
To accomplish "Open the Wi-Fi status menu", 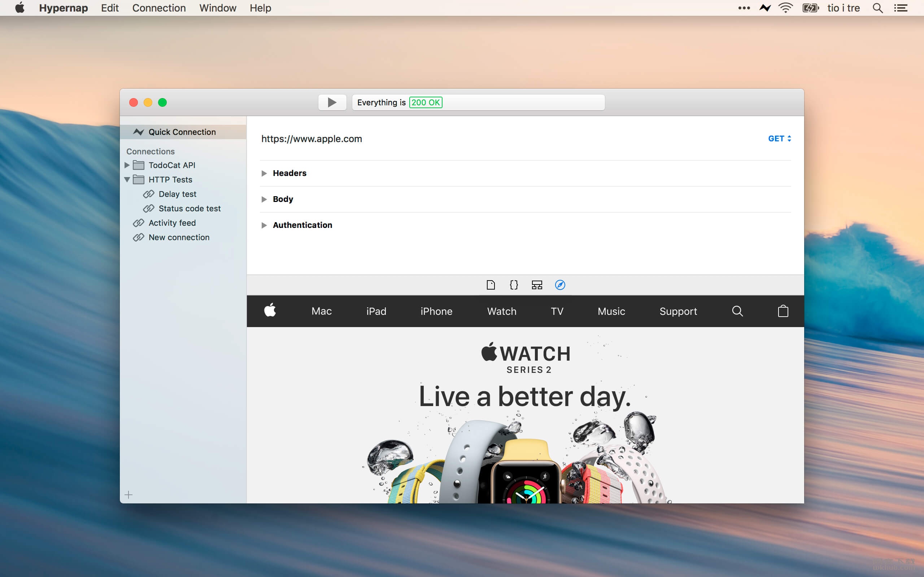I will click(x=785, y=8).
